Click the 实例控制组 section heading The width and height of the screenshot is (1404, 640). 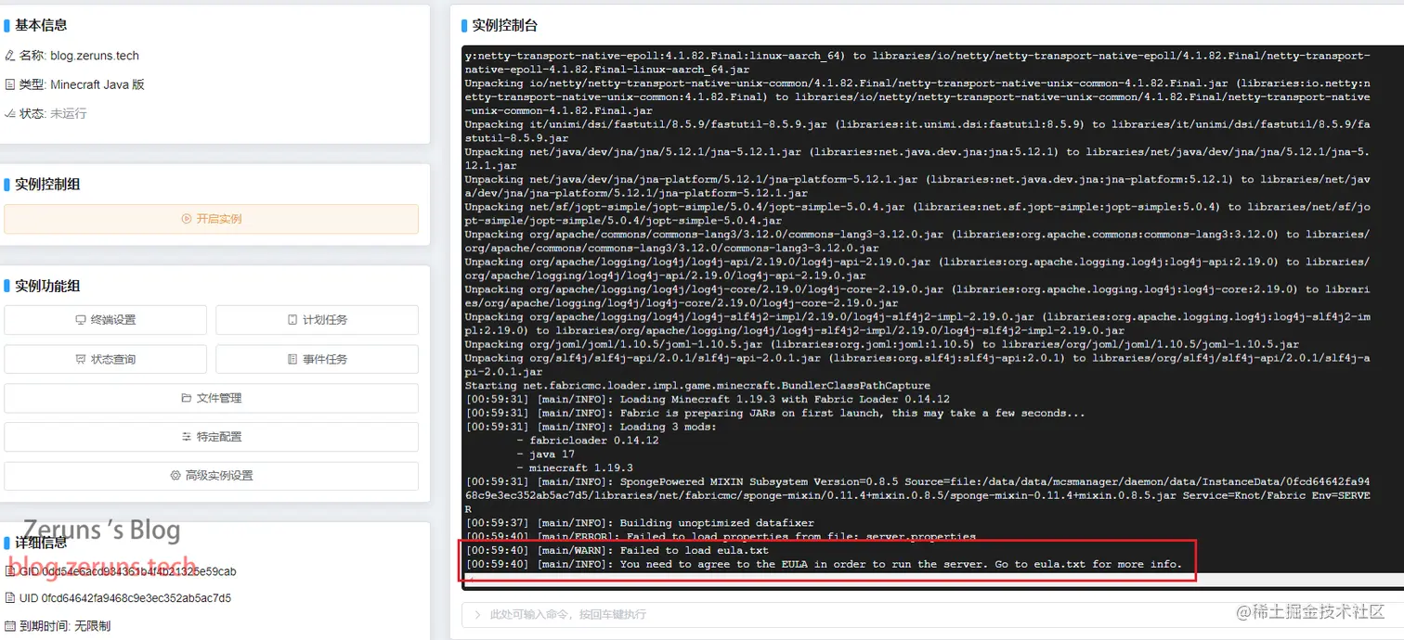[x=47, y=184]
